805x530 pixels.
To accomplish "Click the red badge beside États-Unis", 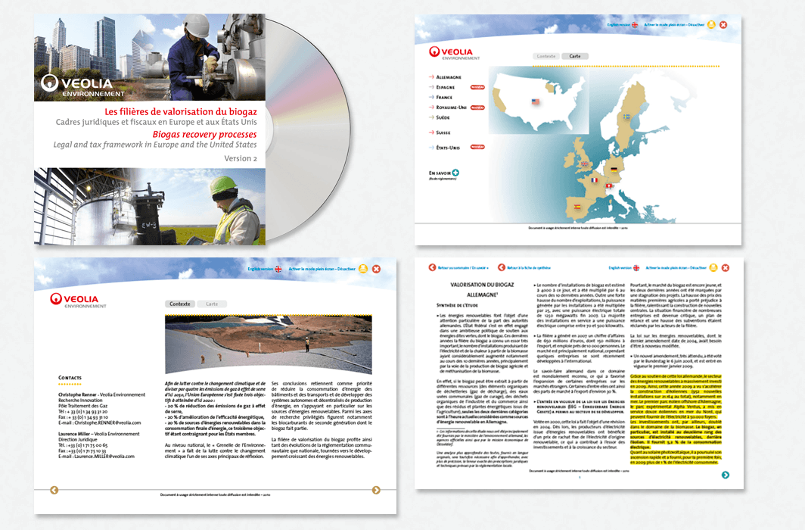I will [x=477, y=148].
